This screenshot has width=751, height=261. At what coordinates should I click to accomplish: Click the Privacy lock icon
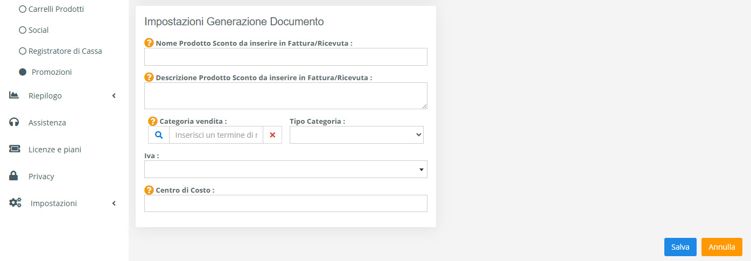point(14,176)
